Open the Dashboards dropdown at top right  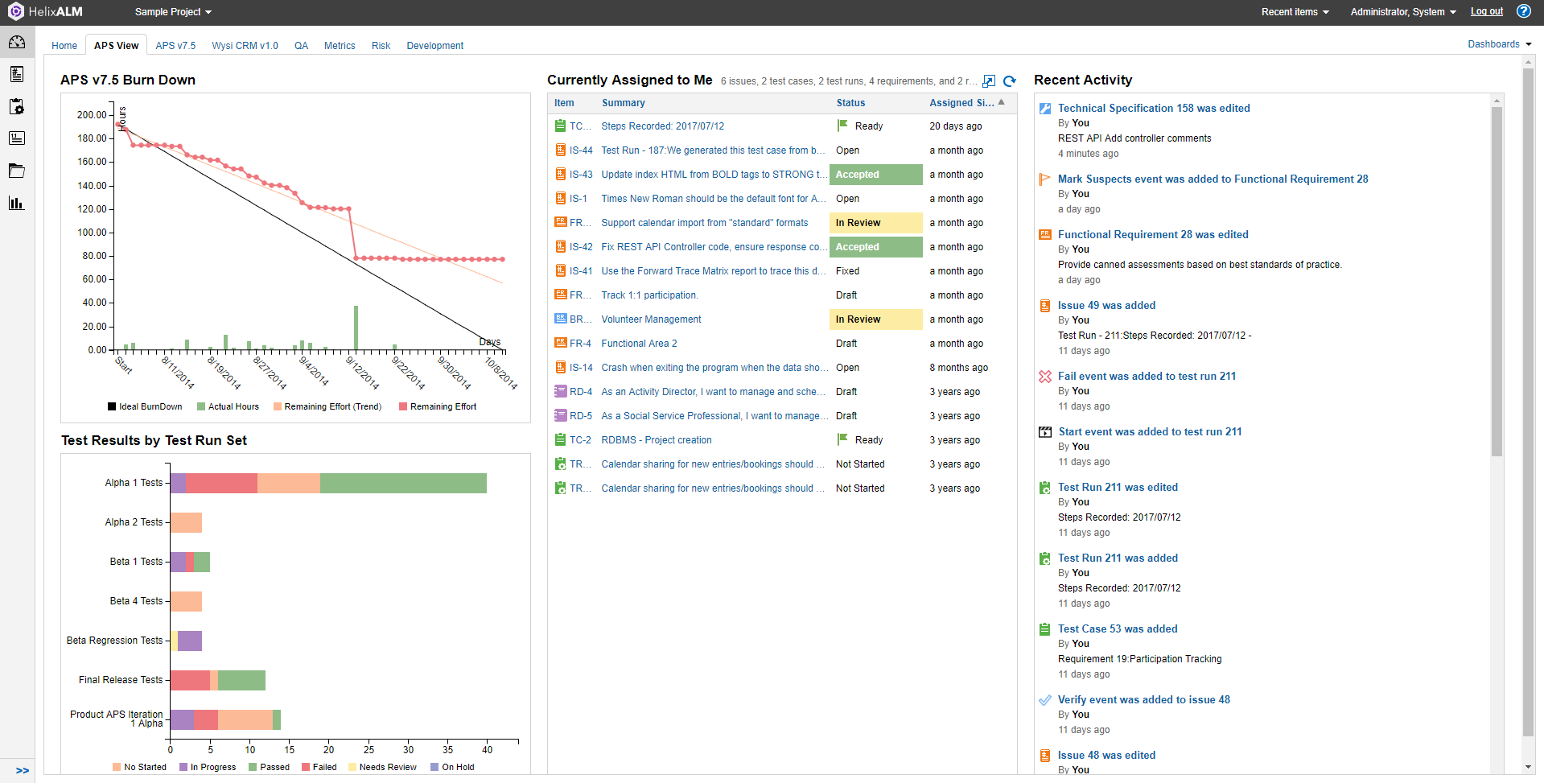pos(1499,44)
